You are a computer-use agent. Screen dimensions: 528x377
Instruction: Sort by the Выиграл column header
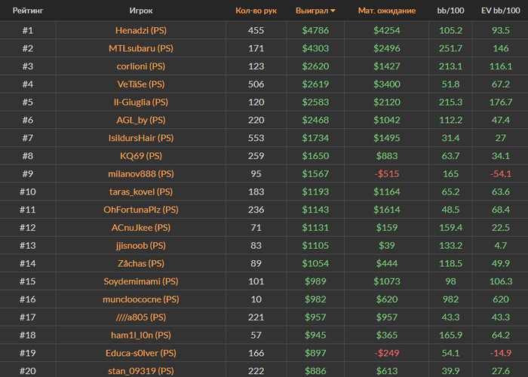312,11
